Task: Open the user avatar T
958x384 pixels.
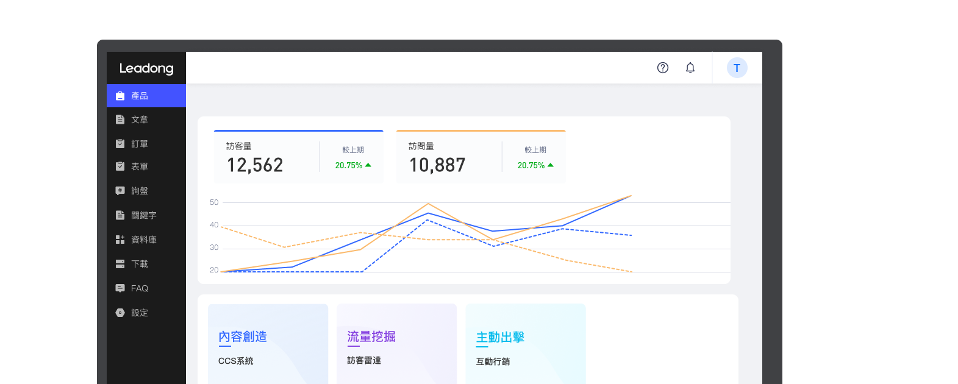Action: coord(737,68)
